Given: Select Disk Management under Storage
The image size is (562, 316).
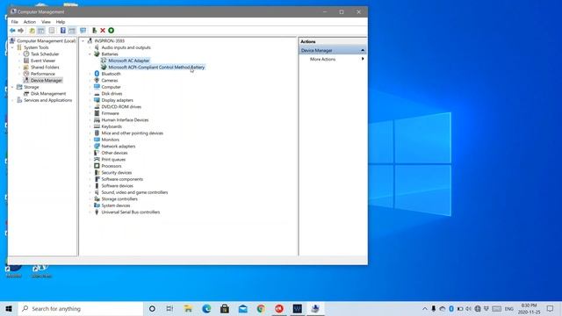Looking at the screenshot, I should point(48,94).
